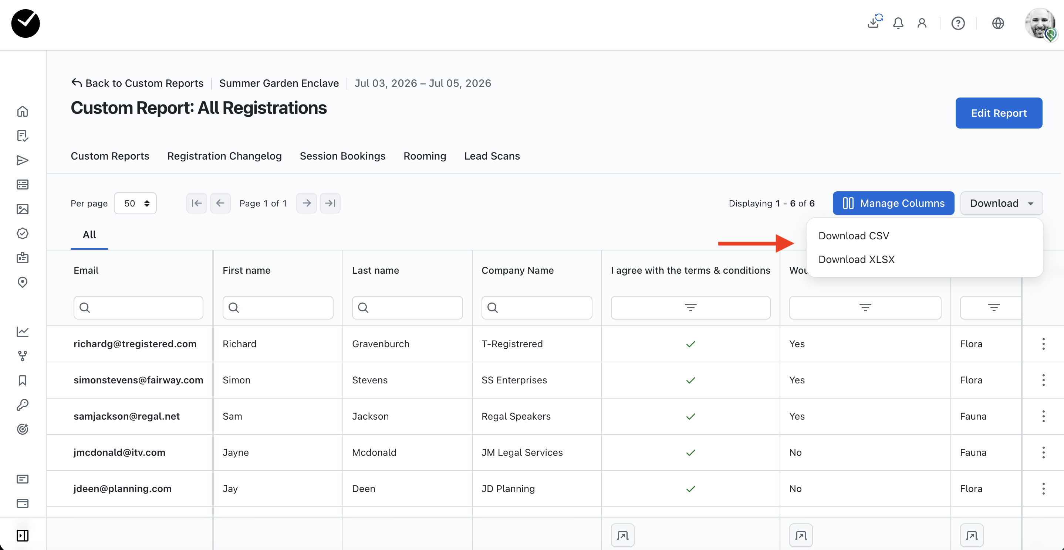Open the analytics chart sidebar icon

click(23, 331)
